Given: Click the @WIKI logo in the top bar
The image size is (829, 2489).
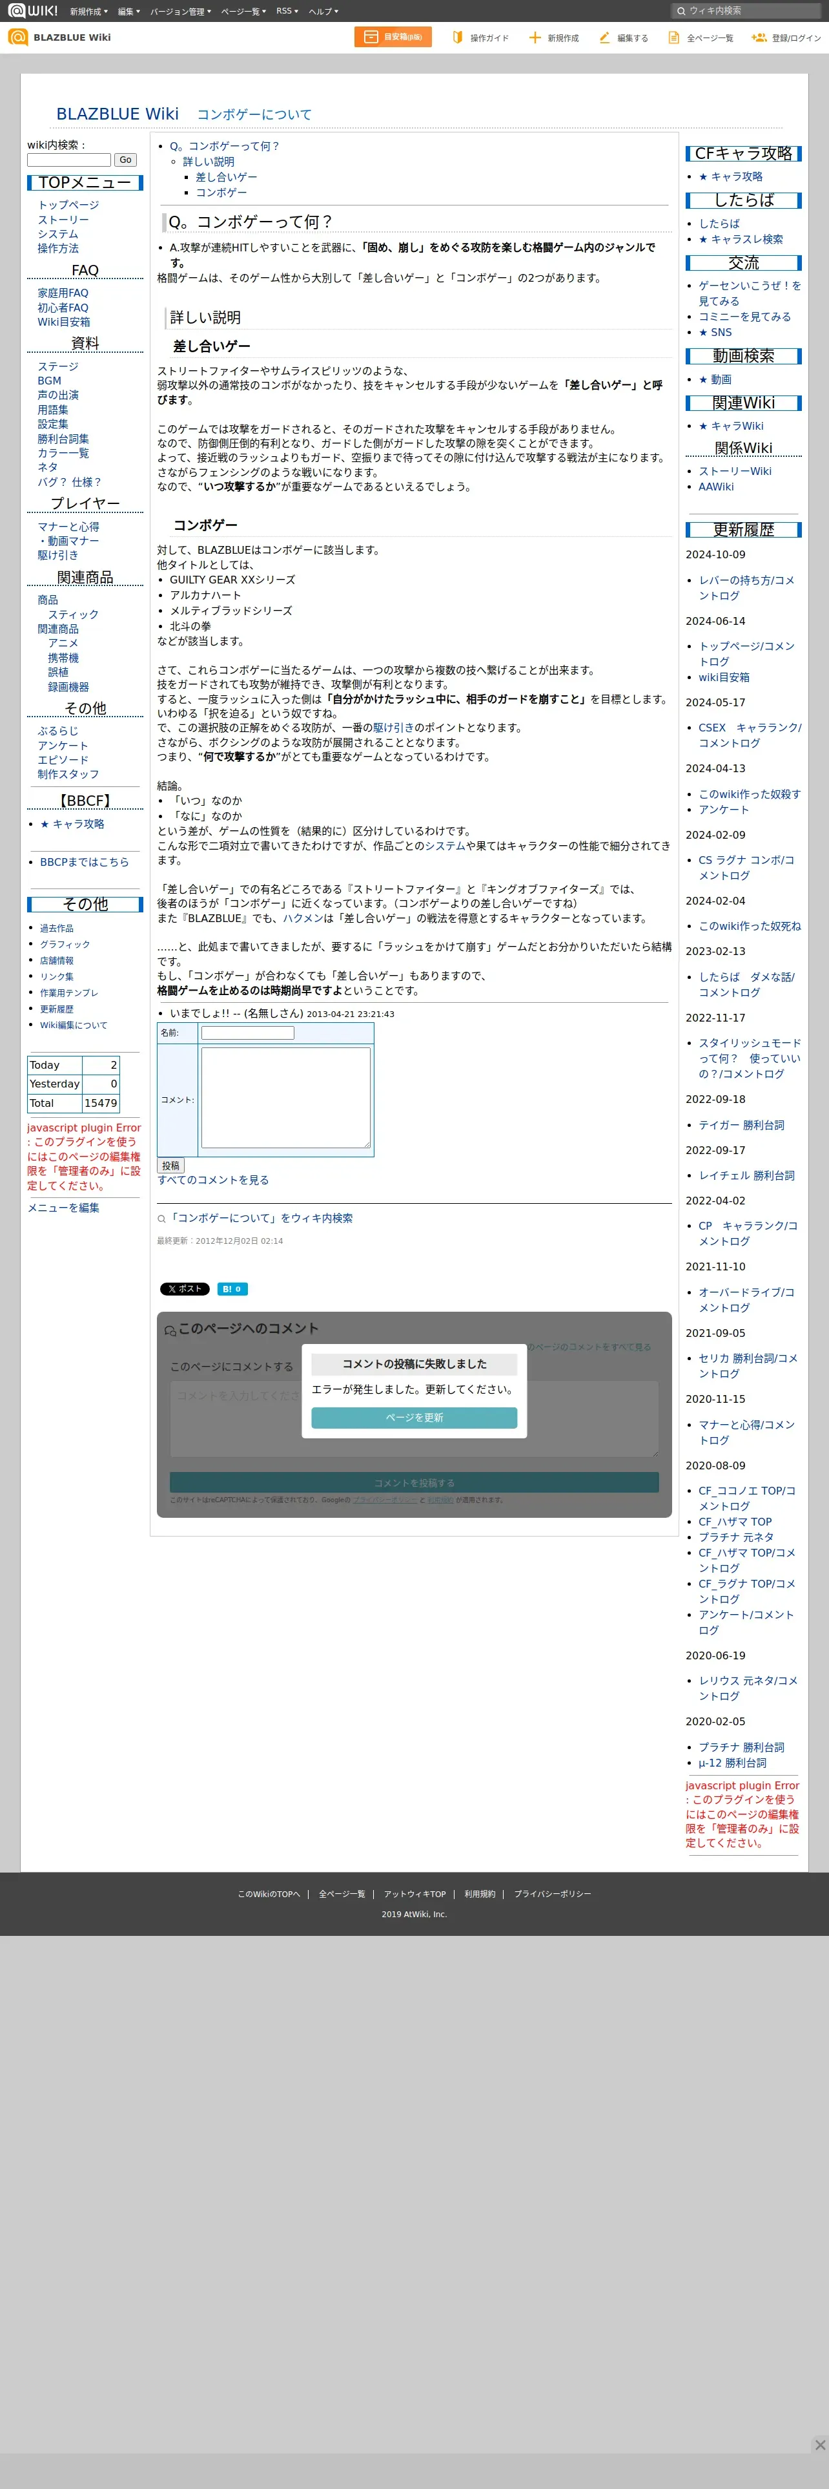Looking at the screenshot, I should (33, 10).
